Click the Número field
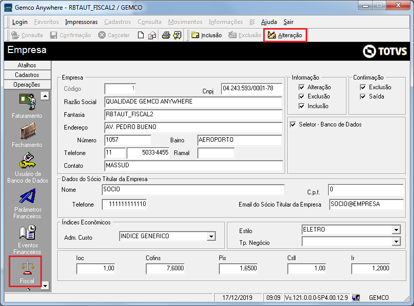 click(x=128, y=140)
